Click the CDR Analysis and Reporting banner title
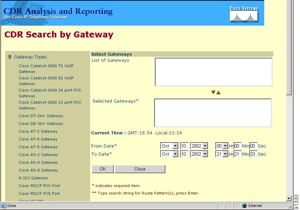The height and width of the screenshot is (210, 300). (x=58, y=11)
